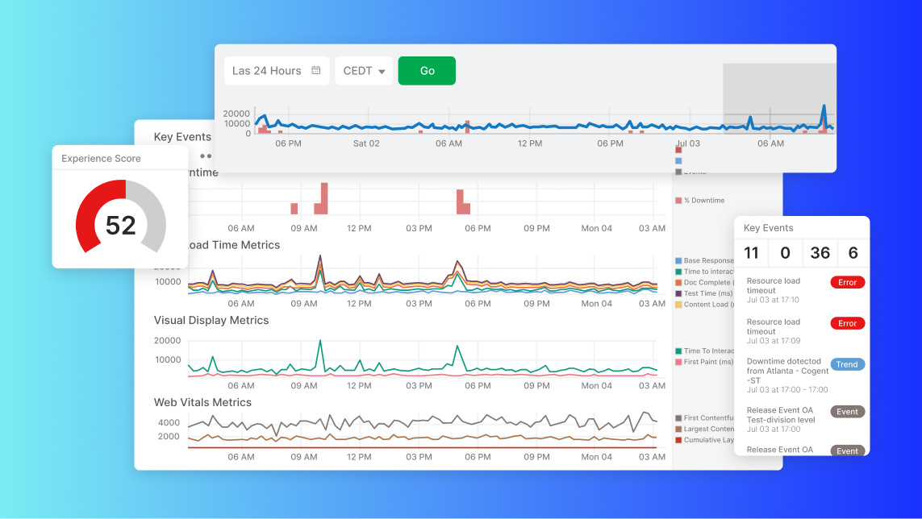
Task: Toggle Time to interact legend in Load Time
Action: coord(678,272)
